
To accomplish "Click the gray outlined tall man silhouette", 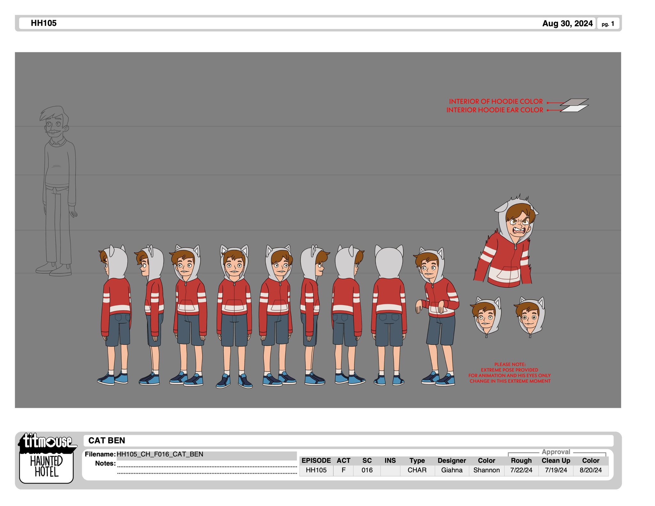I will 57,191.
